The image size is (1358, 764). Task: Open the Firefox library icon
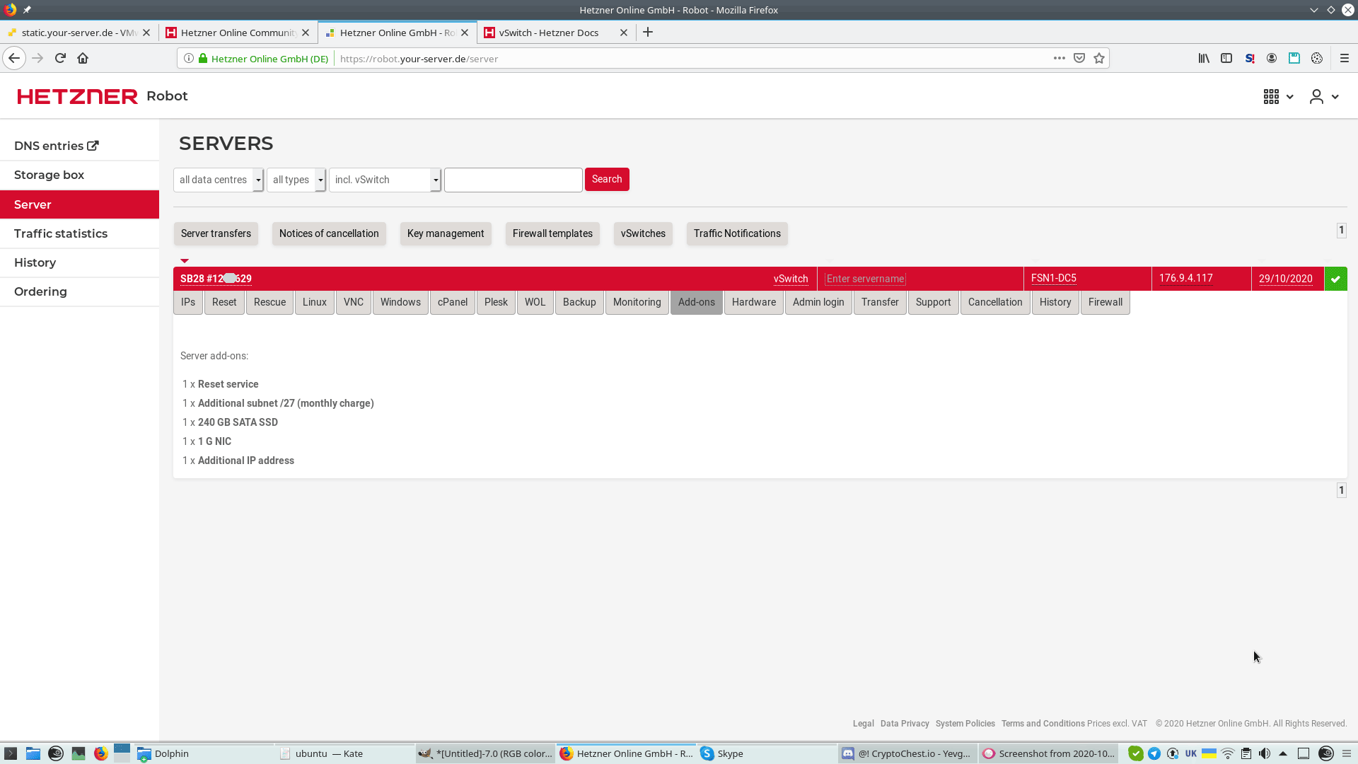pyautogui.click(x=1203, y=58)
